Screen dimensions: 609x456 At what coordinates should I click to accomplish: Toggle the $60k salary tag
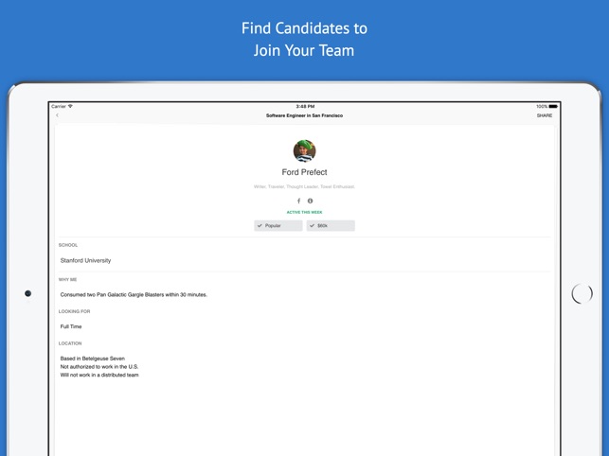[x=331, y=226]
